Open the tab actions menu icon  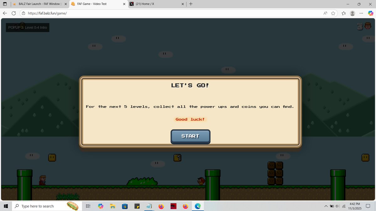pos(5,4)
